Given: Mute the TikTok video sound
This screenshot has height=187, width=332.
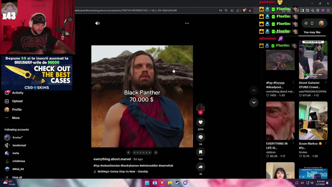Looking at the screenshot, I should 98,23.
